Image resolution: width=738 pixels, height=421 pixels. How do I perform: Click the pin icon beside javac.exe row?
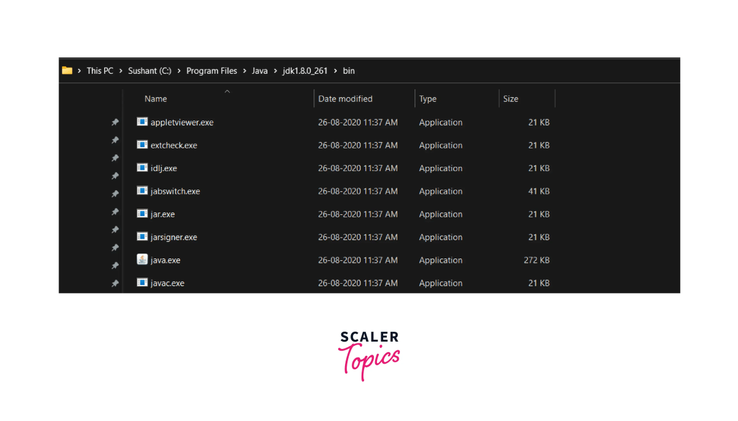(x=115, y=283)
